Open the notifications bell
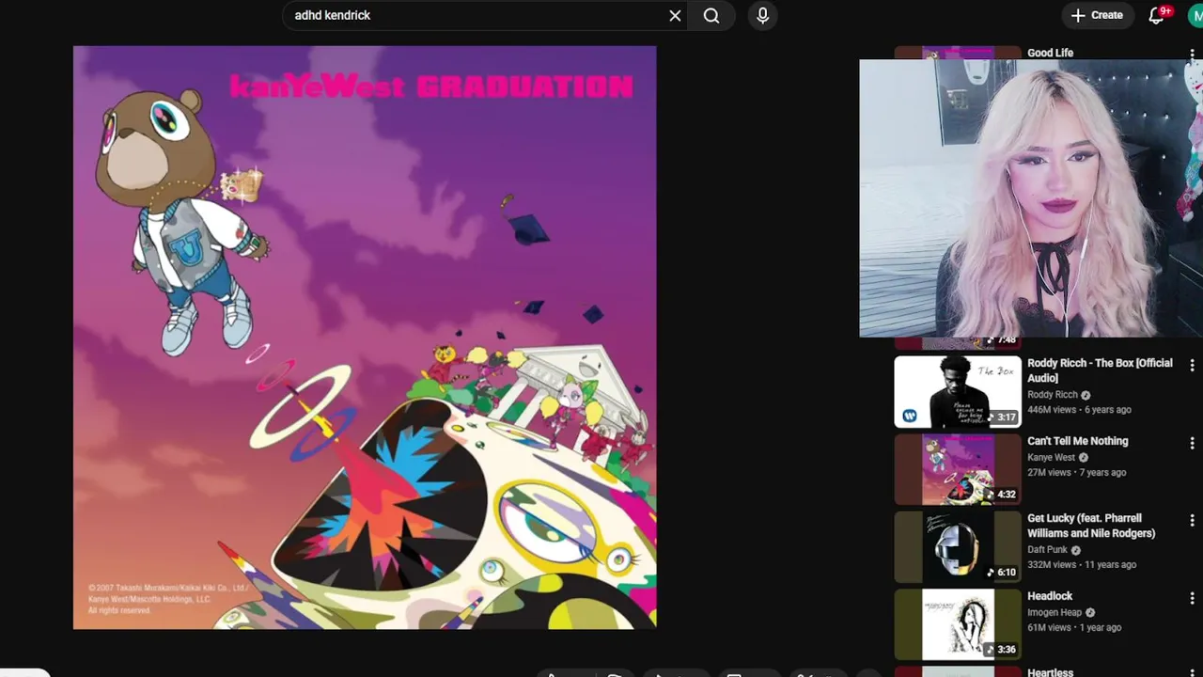 1157,15
